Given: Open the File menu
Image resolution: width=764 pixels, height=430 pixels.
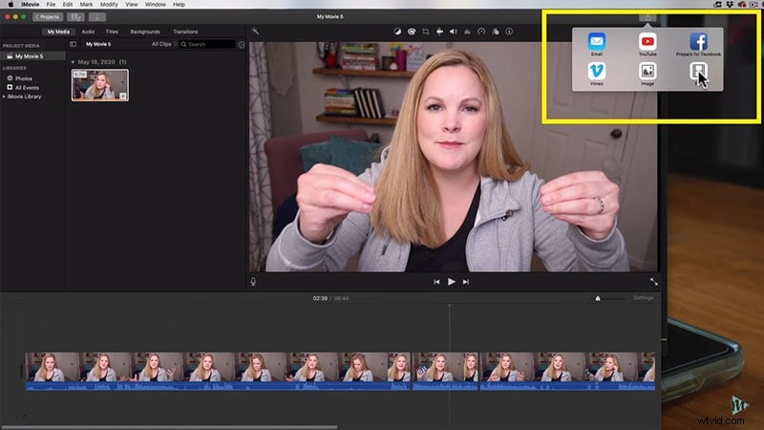Looking at the screenshot, I should coord(51,5).
